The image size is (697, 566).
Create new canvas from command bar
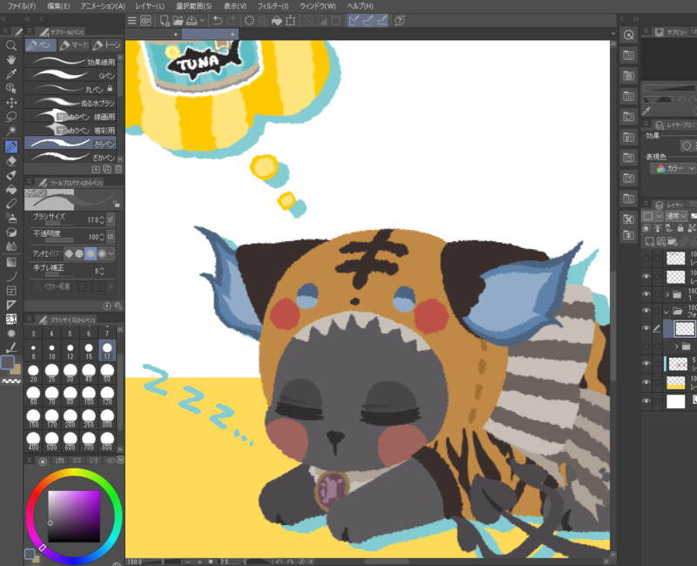click(x=165, y=20)
